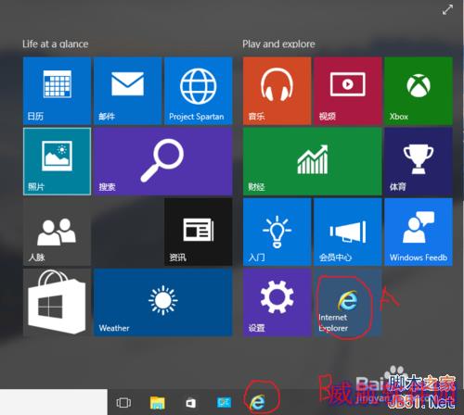
Task: Open the Store shopping bag tile
Action: point(57,302)
